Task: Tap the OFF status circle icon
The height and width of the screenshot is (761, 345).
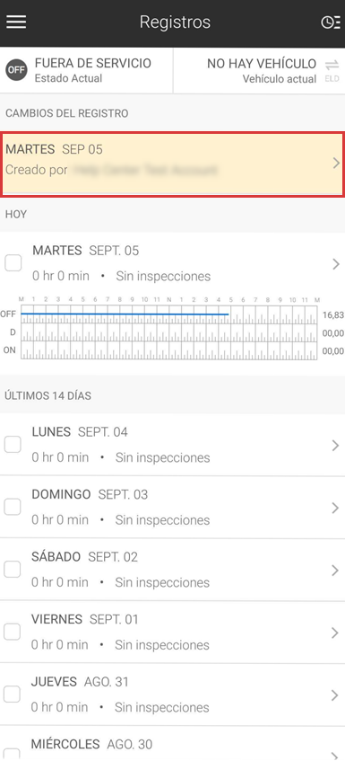Action: tap(16, 70)
